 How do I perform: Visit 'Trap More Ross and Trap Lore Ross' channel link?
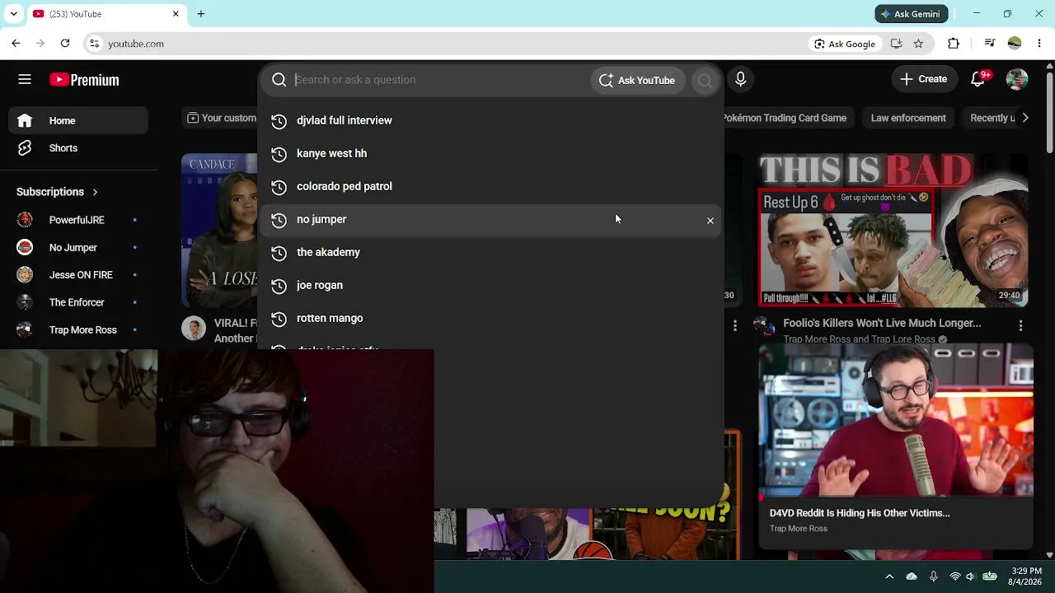click(x=859, y=339)
